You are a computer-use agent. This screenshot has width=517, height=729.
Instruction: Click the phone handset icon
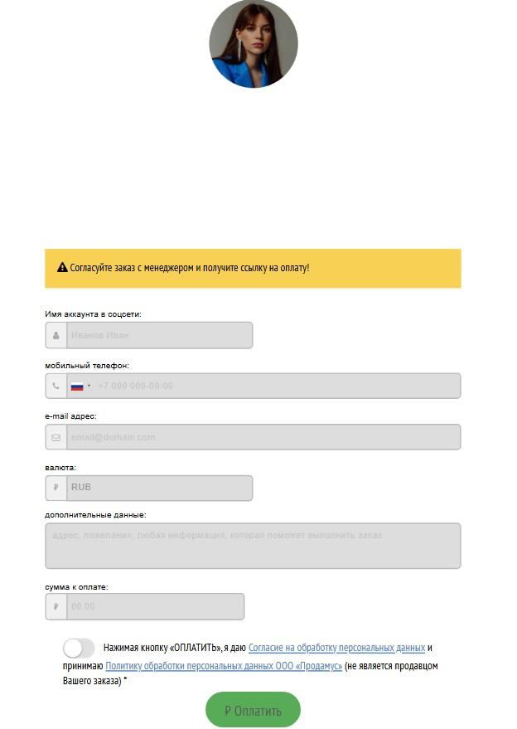56,386
